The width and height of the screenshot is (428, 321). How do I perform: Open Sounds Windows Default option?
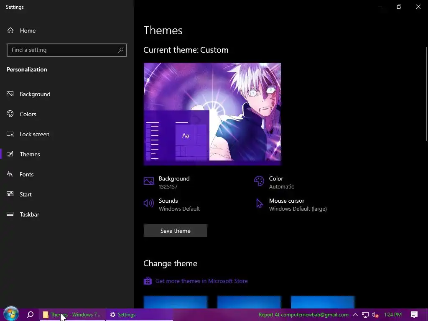click(179, 204)
